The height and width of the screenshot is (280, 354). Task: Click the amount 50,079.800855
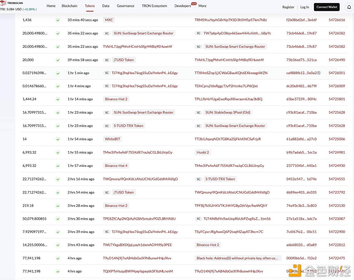click(35, 219)
